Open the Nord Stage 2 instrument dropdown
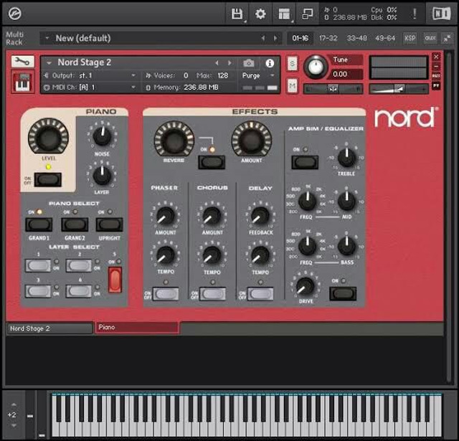The image size is (459, 441). 49,62
